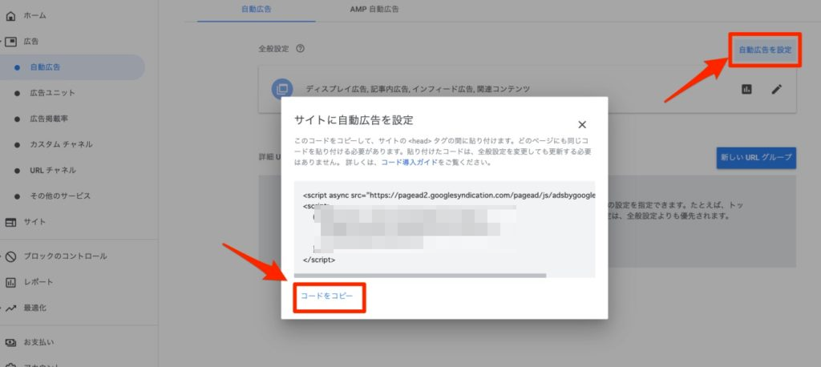821x367 pixels.
Task: Click the コードをコピー button
Action: point(327,296)
